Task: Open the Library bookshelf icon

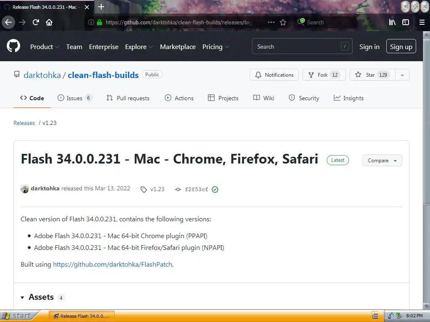Action: [x=392, y=22]
